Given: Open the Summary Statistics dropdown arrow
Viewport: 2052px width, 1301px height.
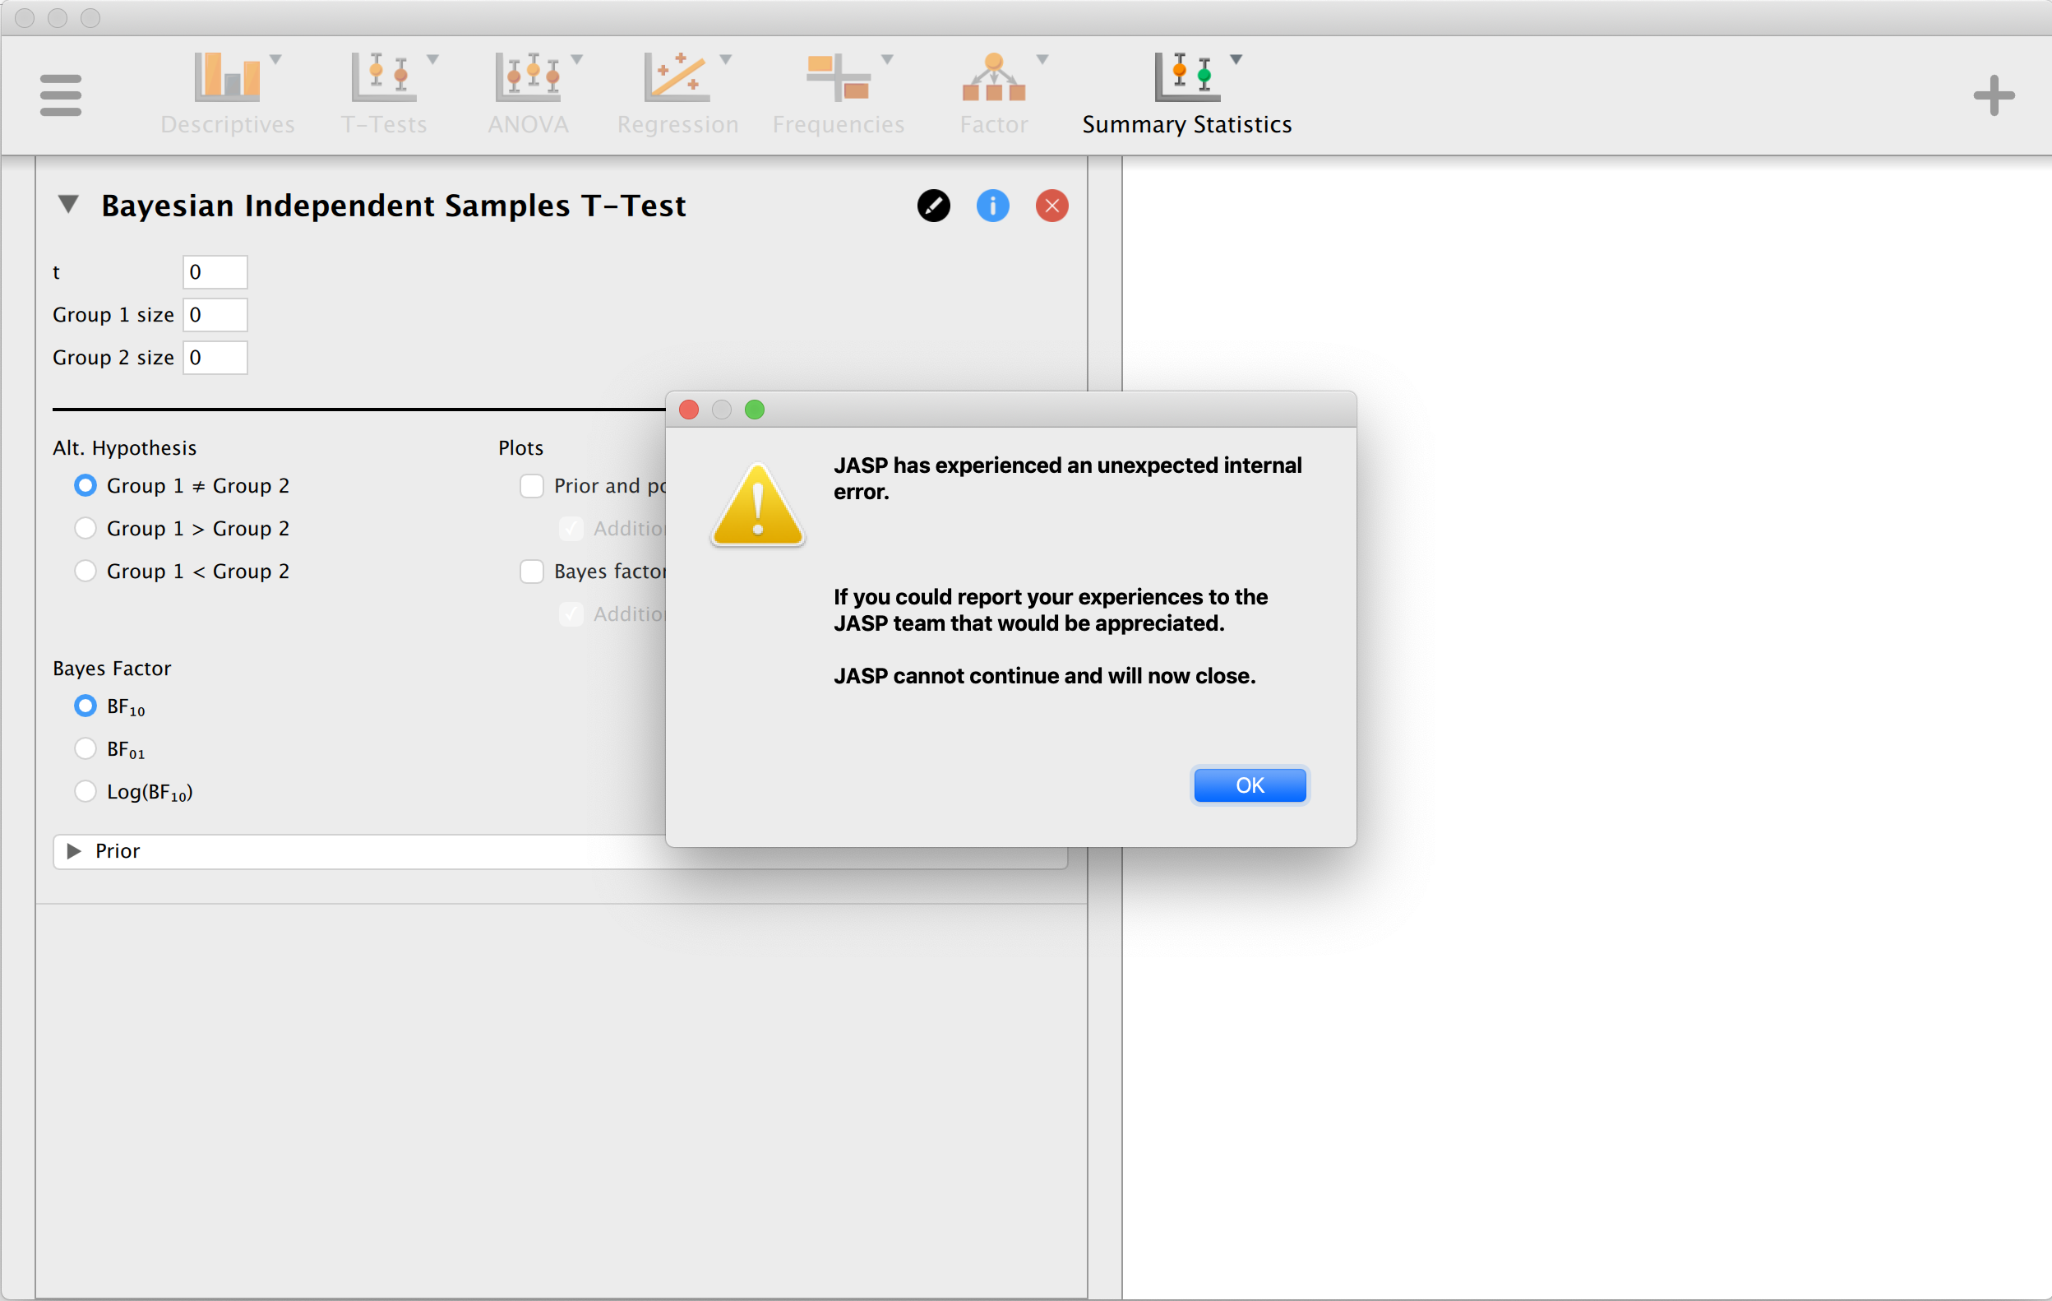Looking at the screenshot, I should [1237, 59].
